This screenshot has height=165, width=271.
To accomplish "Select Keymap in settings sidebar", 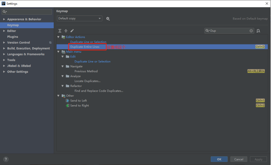I will click(x=27, y=25).
